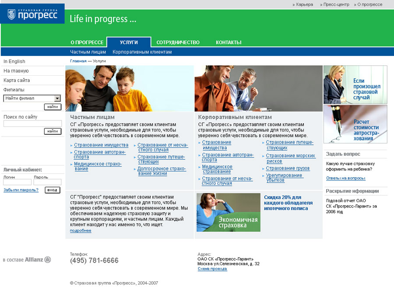Click the Забыли пароль? link
Viewport: 394px width, 305px height.
[x=21, y=190]
